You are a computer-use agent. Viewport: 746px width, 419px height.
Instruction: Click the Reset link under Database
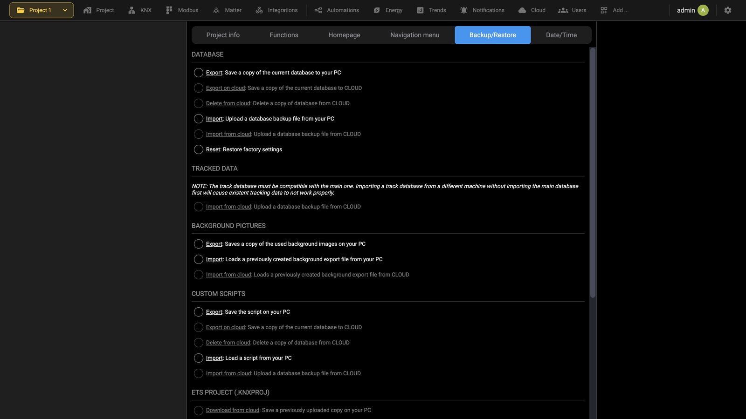click(213, 149)
